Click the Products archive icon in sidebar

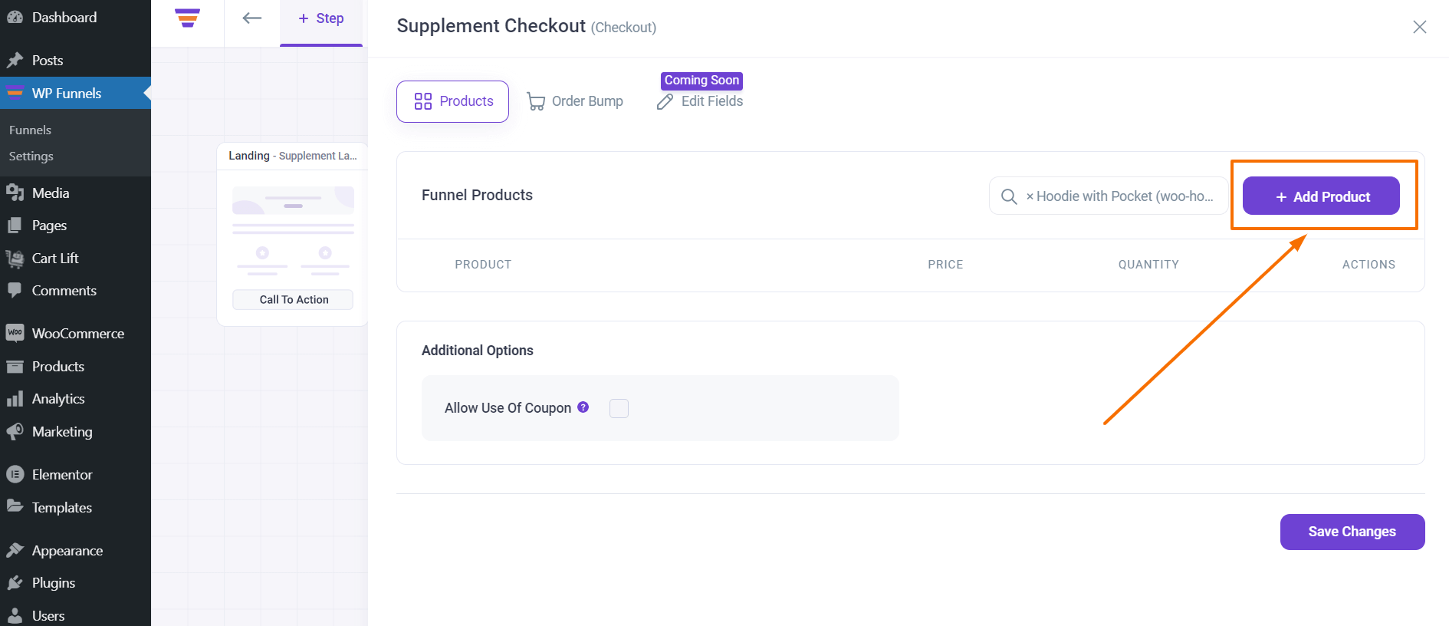(x=15, y=366)
